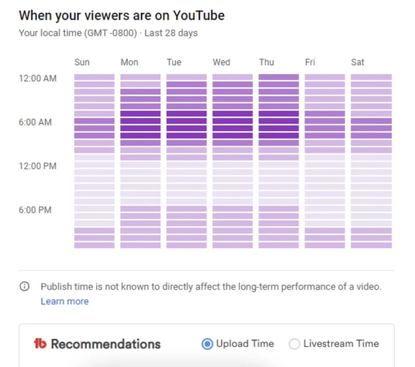
Task: Click the 12:00 AM time label
Action: click(37, 78)
